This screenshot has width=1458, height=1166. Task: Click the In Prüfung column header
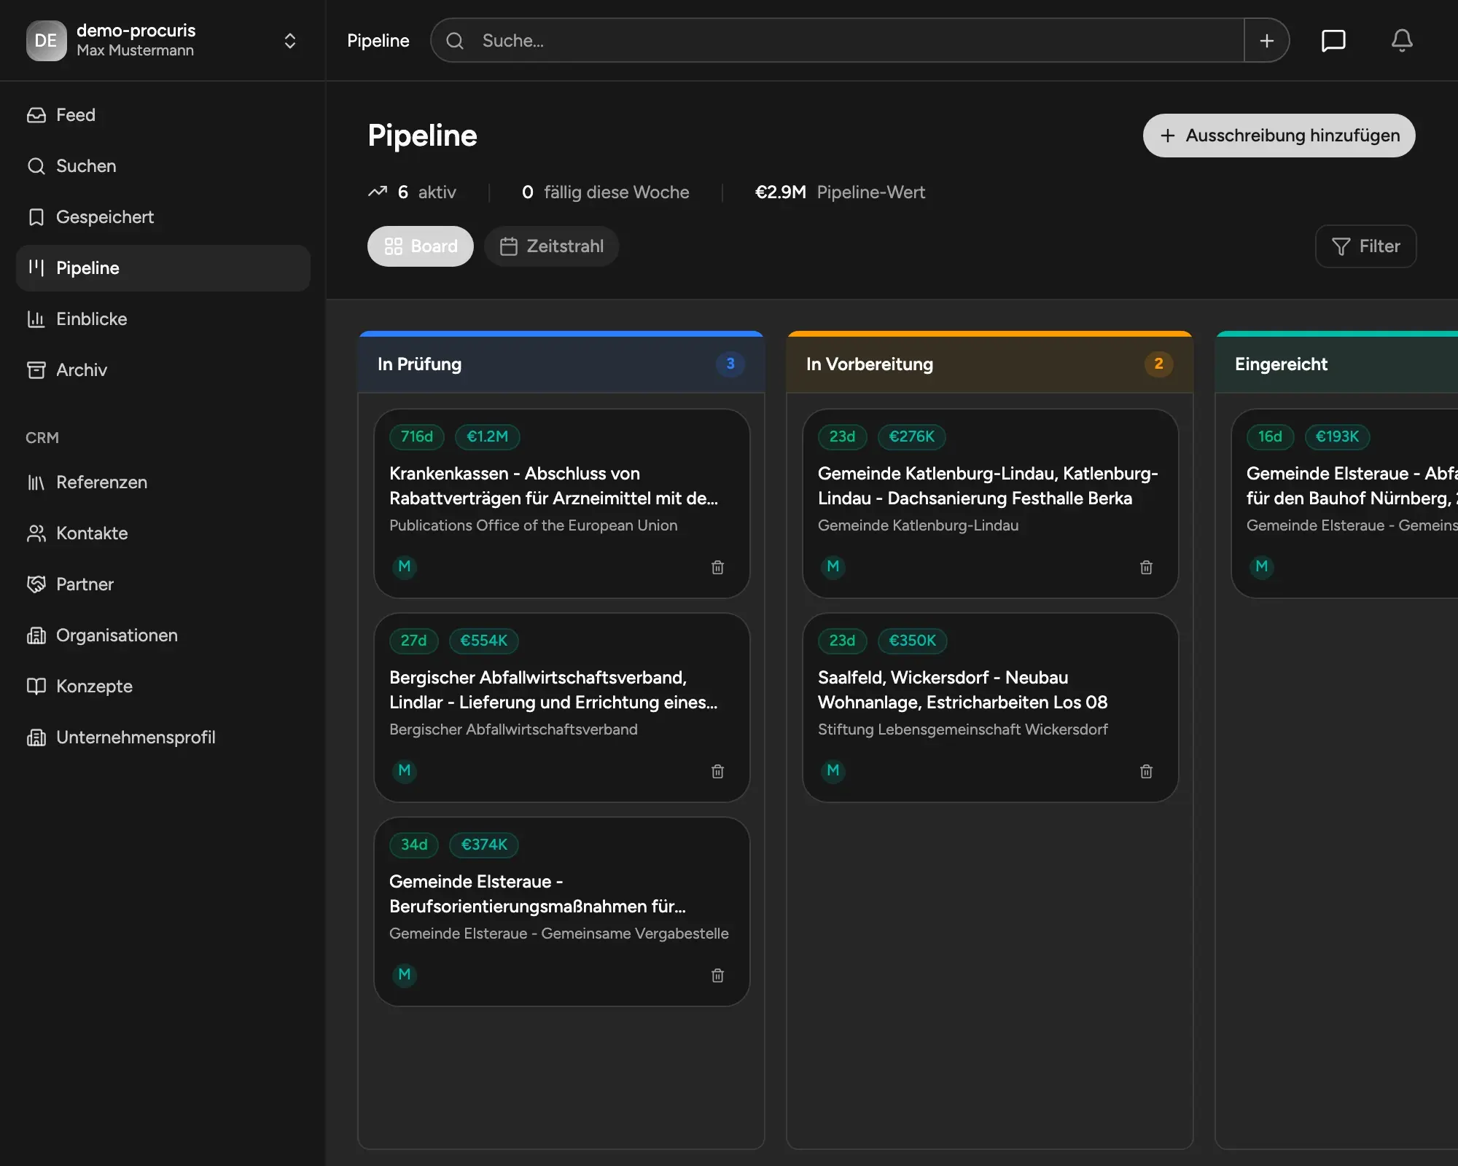tap(561, 364)
